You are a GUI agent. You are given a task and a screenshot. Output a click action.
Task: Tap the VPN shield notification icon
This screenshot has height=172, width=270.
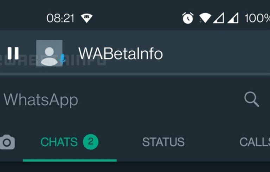[x=86, y=18]
